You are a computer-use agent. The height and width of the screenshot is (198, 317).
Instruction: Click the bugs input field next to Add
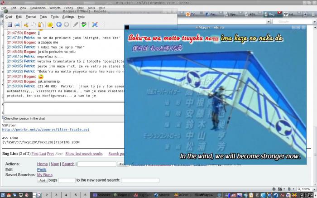(67, 180)
